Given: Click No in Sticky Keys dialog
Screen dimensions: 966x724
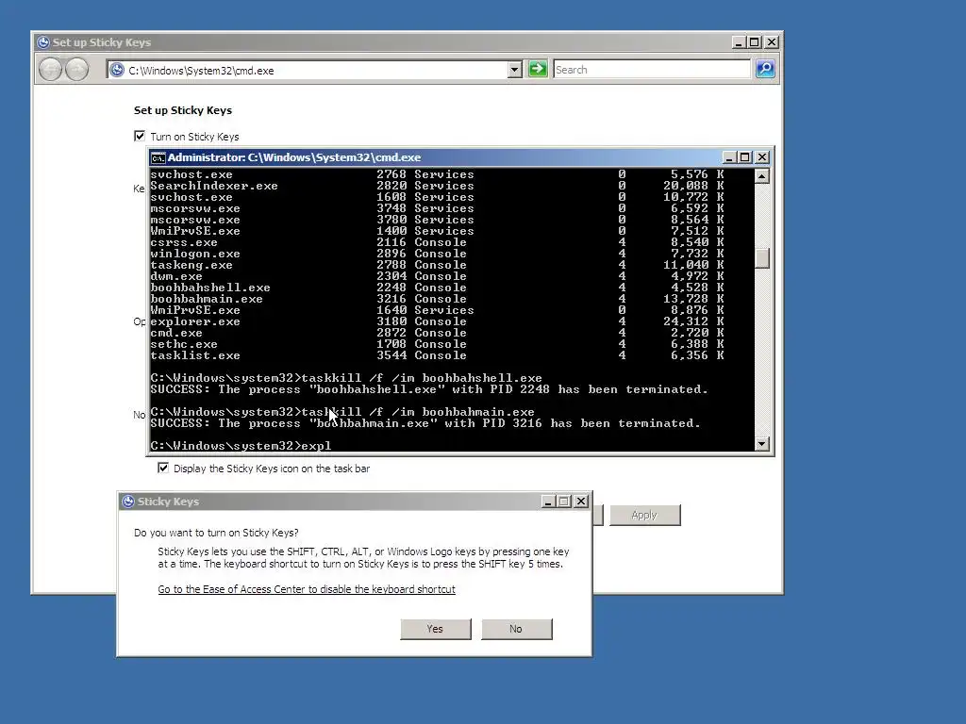Looking at the screenshot, I should tap(516, 629).
